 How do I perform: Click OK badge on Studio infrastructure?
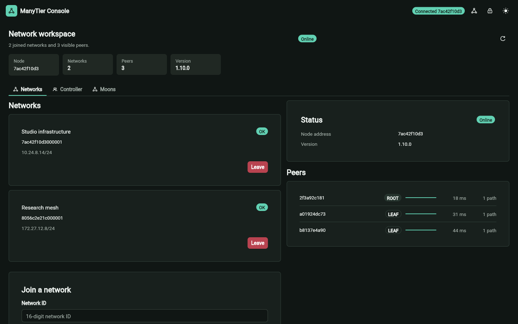(262, 131)
